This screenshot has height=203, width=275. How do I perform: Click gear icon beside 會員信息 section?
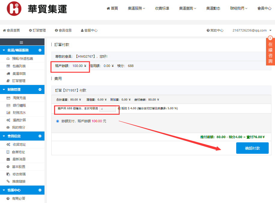[x=40, y=136]
